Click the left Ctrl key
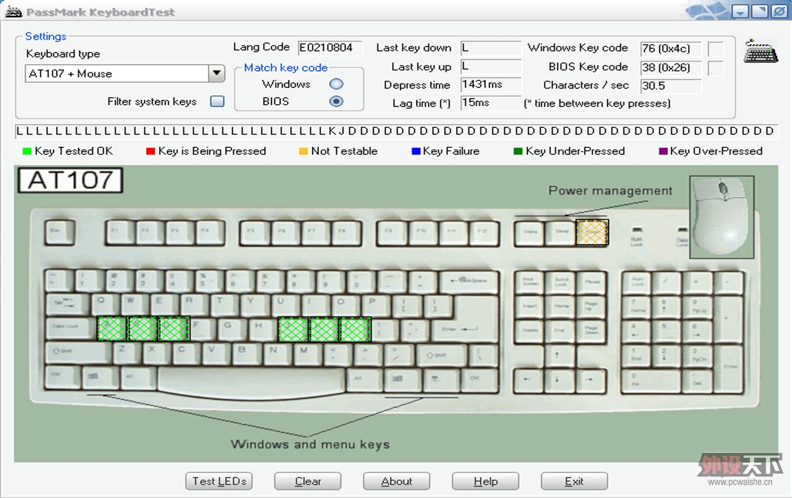The image size is (792, 498). (x=62, y=378)
